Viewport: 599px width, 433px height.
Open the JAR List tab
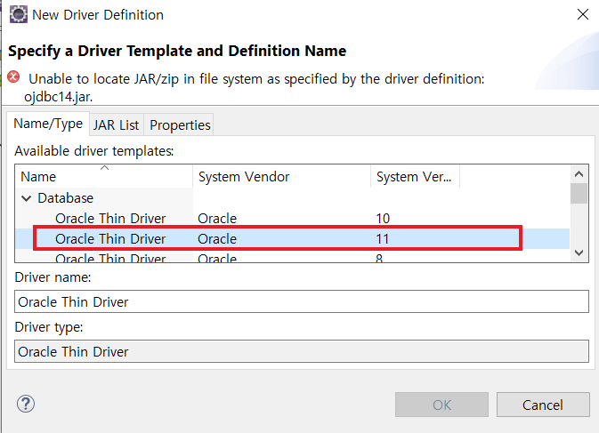116,125
